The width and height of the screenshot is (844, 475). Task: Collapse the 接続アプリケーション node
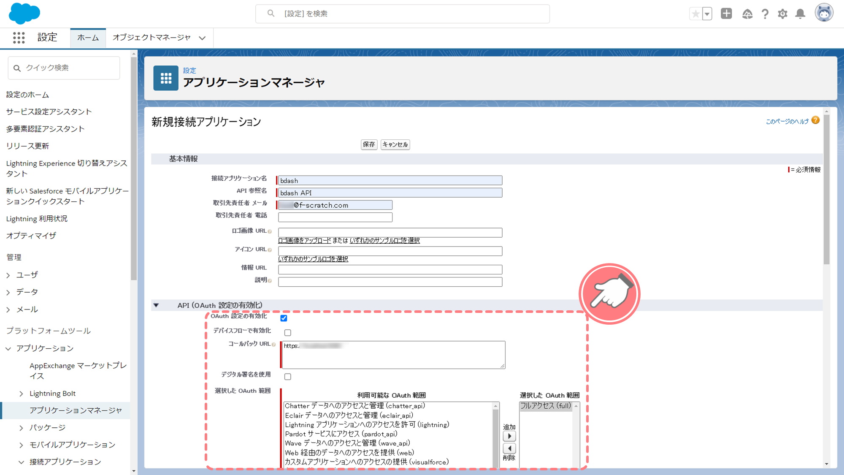21,462
